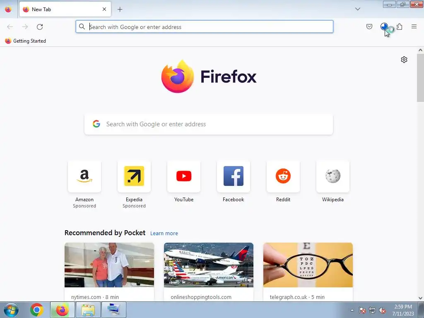Launch Chrome from the taskbar
The image size is (424, 318).
point(37,310)
